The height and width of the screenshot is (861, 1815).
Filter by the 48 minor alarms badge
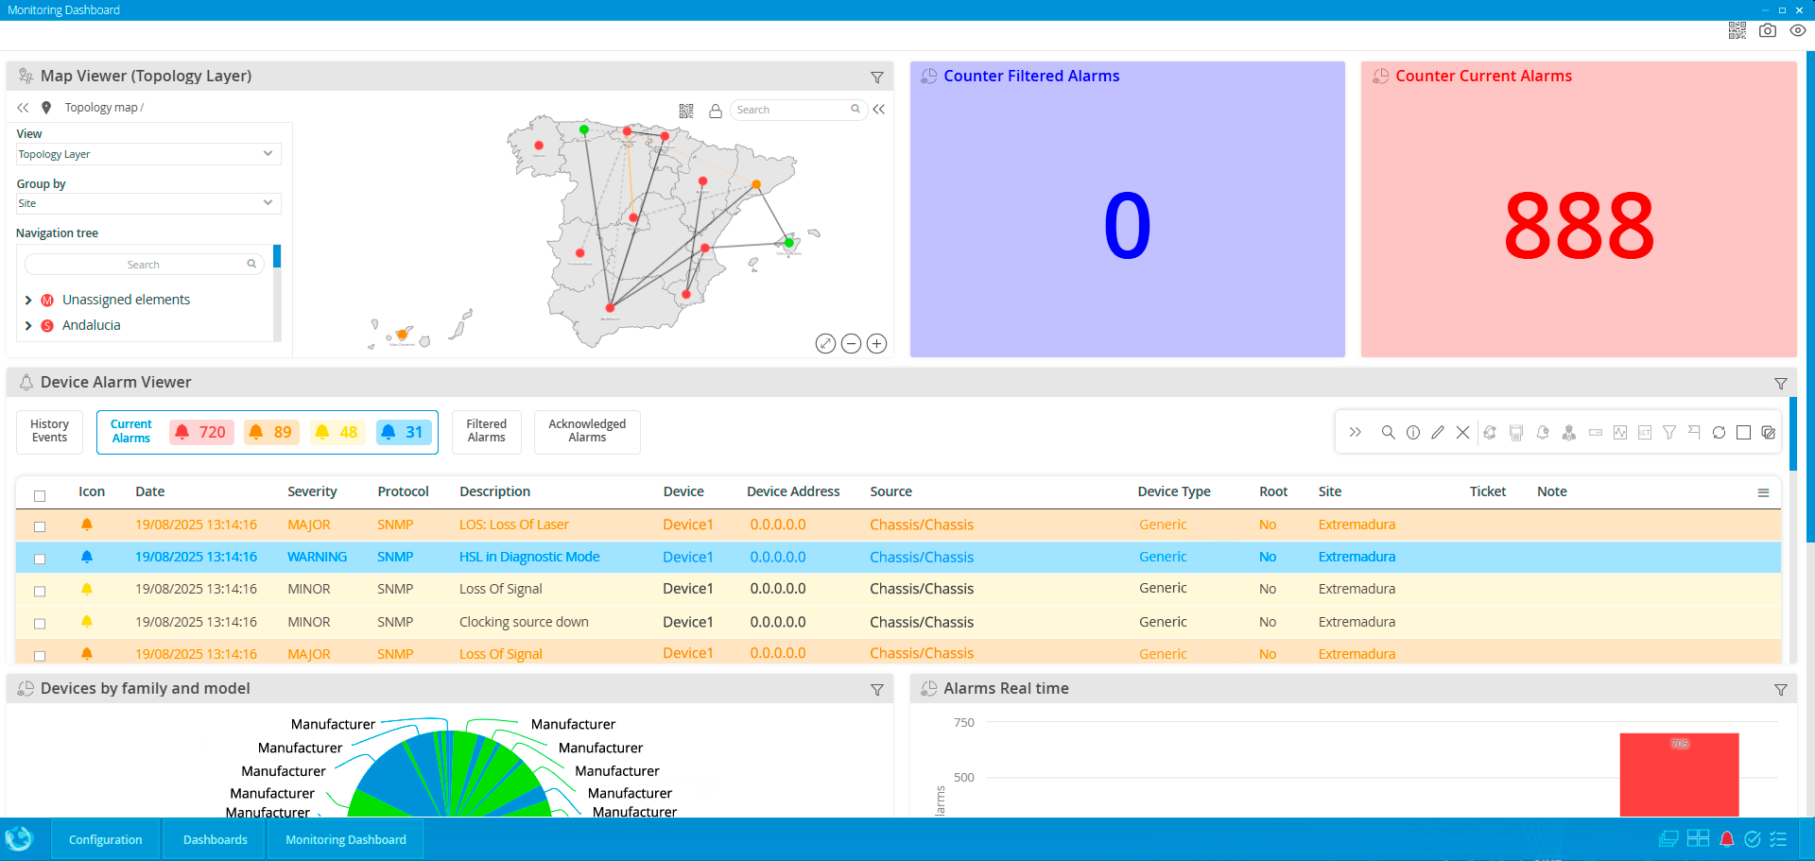[x=337, y=432]
